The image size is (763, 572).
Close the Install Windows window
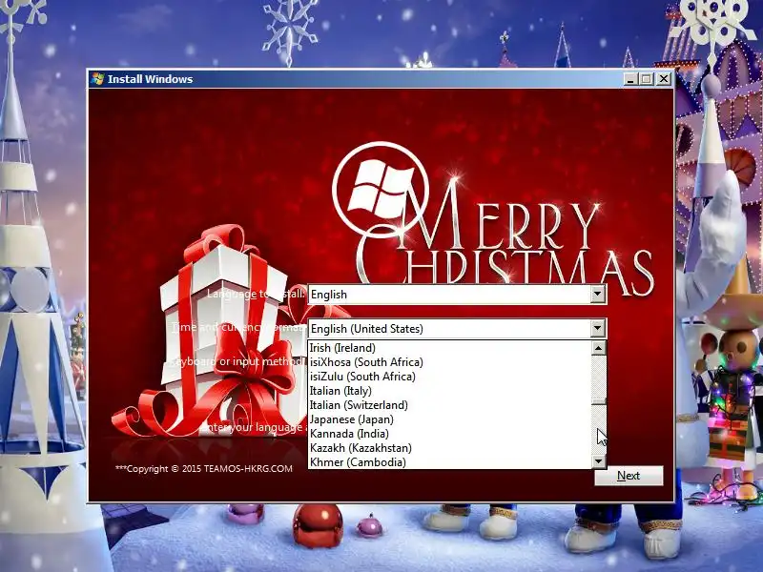pyautogui.click(x=664, y=79)
